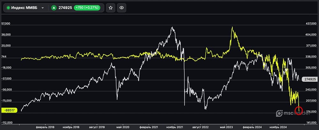Click the 57,000 left axis value
Screen dimensions: 319x130
(x=5, y=24)
